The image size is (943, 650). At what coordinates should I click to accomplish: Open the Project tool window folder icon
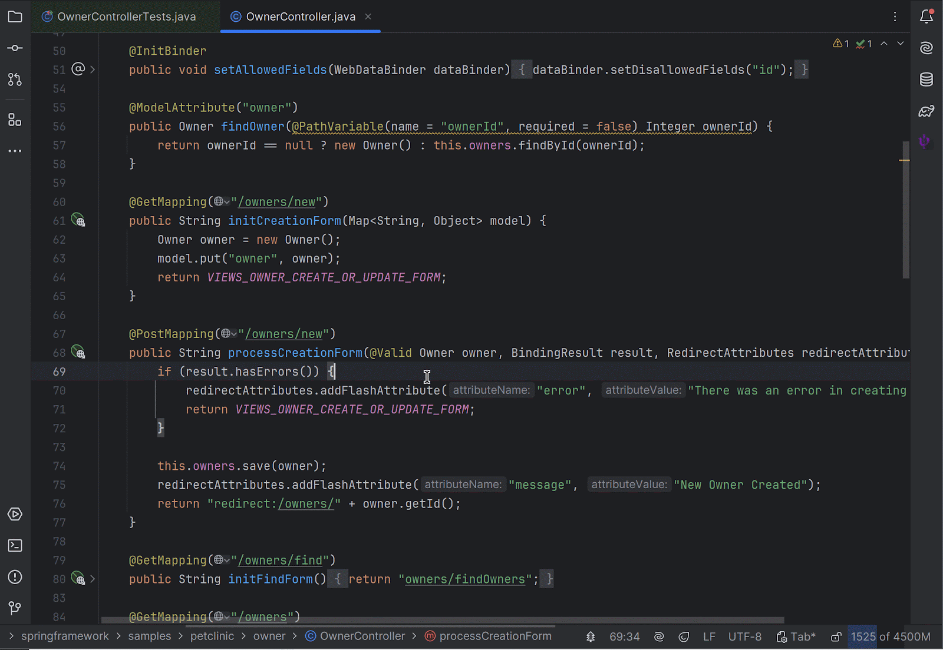click(x=15, y=16)
